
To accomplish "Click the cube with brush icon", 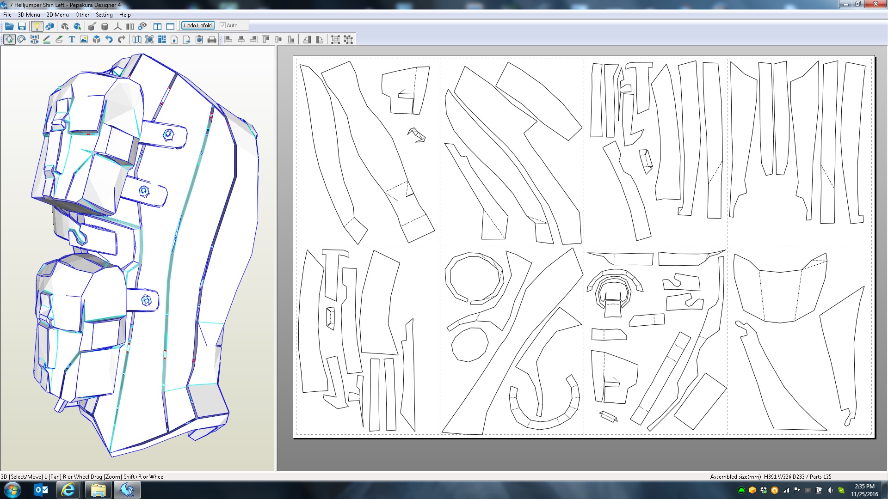I will pyautogui.click(x=92, y=26).
